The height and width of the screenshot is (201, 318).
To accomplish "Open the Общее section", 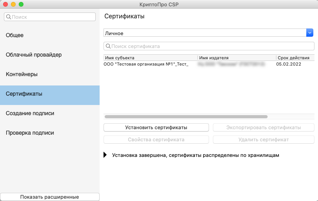I will [x=15, y=35].
